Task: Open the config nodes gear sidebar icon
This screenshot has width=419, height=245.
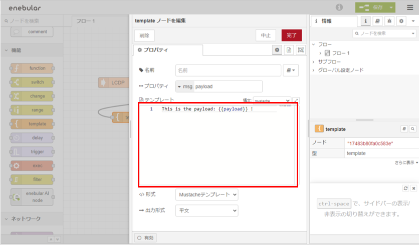Action: click(401, 21)
